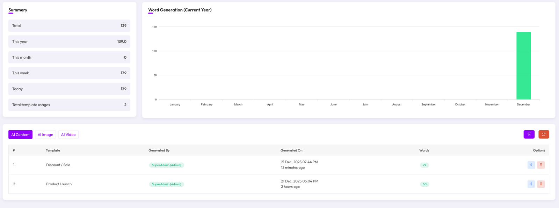Click the green December bar in chart

click(x=523, y=66)
